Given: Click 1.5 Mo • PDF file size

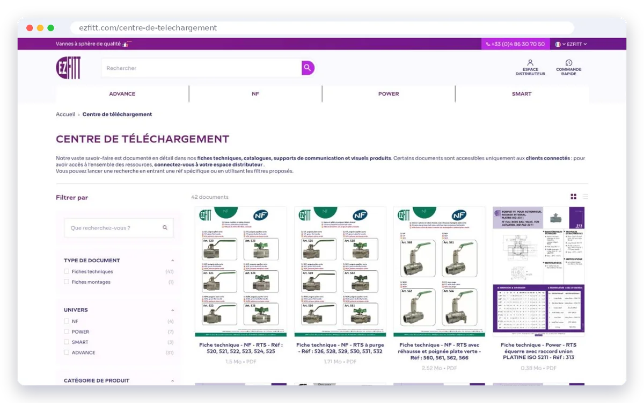Looking at the screenshot, I should pyautogui.click(x=241, y=362).
